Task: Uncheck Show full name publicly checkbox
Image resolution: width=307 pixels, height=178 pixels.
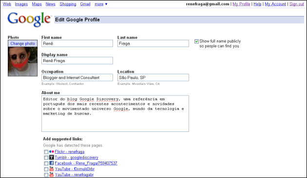Action: [196, 41]
